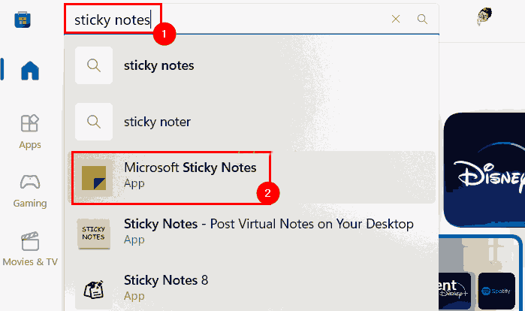The image size is (525, 311).
Task: Click into the sticky notes search field
Action: click(x=228, y=20)
